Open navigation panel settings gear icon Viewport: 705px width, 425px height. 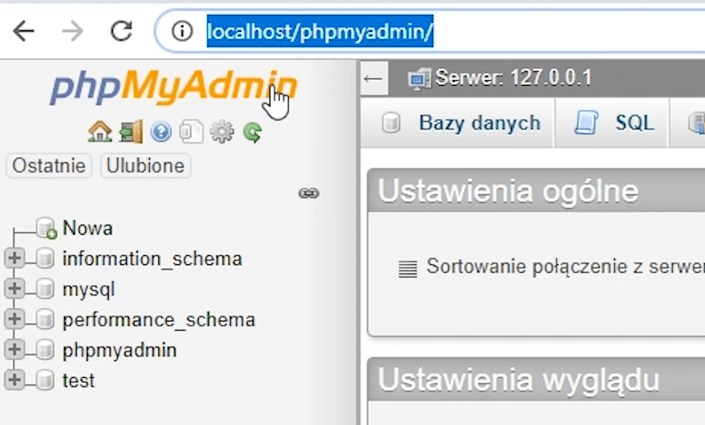tap(222, 132)
